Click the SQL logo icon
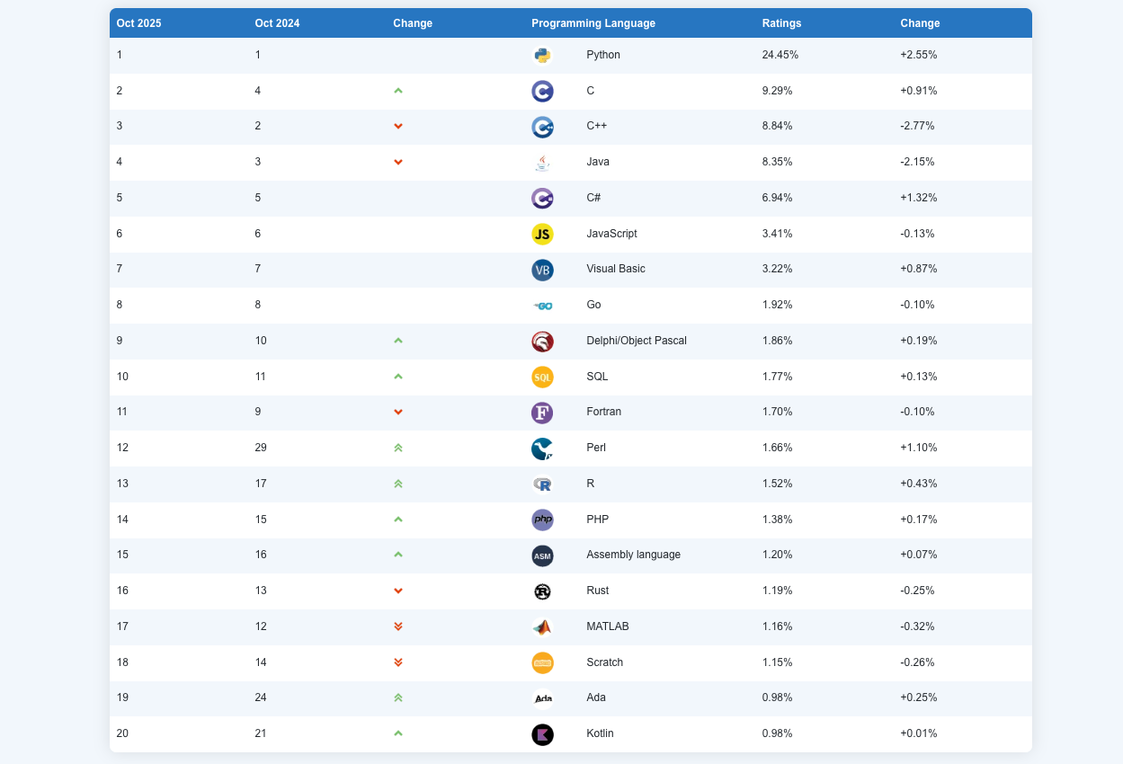 [x=542, y=377]
